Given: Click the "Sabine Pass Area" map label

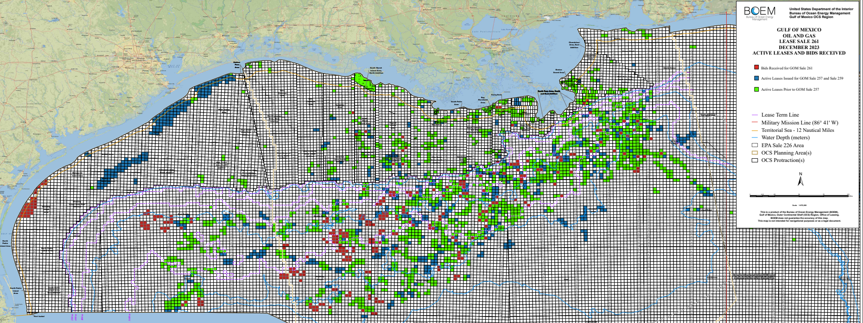Looking at the screenshot, I should [x=236, y=65].
